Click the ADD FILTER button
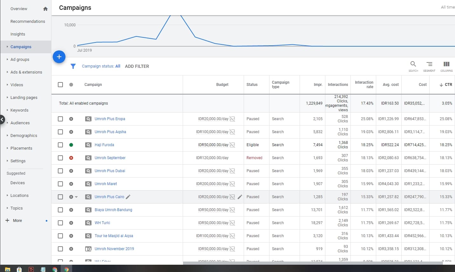The width and height of the screenshot is (455, 272). pyautogui.click(x=137, y=66)
